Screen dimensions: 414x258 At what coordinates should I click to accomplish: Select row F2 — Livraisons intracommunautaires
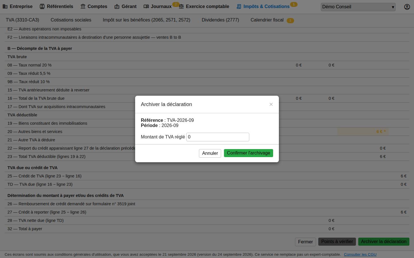207,37
